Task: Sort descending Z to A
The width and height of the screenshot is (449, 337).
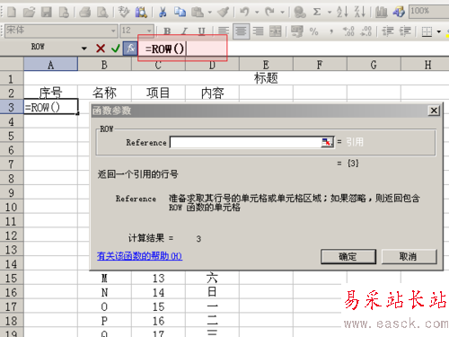Action: tap(359, 12)
